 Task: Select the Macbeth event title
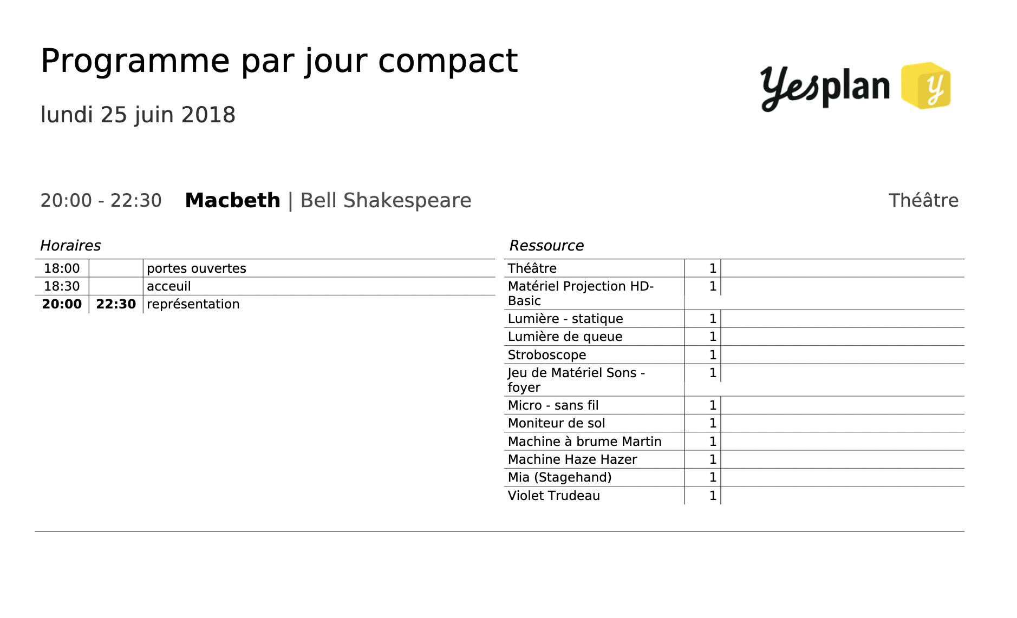click(232, 200)
